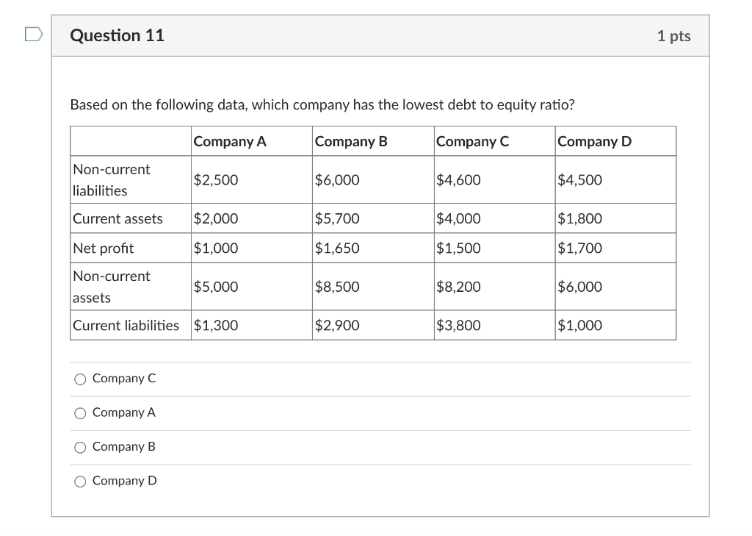Click the Net profit row label
The height and width of the screenshot is (536, 752).
pos(103,248)
